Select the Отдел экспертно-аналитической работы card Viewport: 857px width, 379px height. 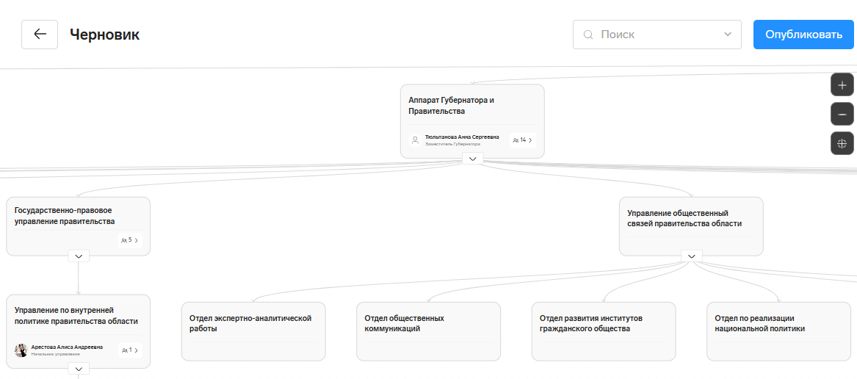253,331
